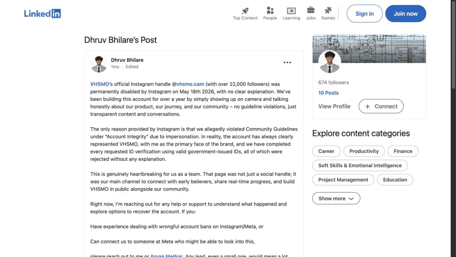Open Jobs briefcase icon
The height and width of the screenshot is (257, 456).
(311, 10)
